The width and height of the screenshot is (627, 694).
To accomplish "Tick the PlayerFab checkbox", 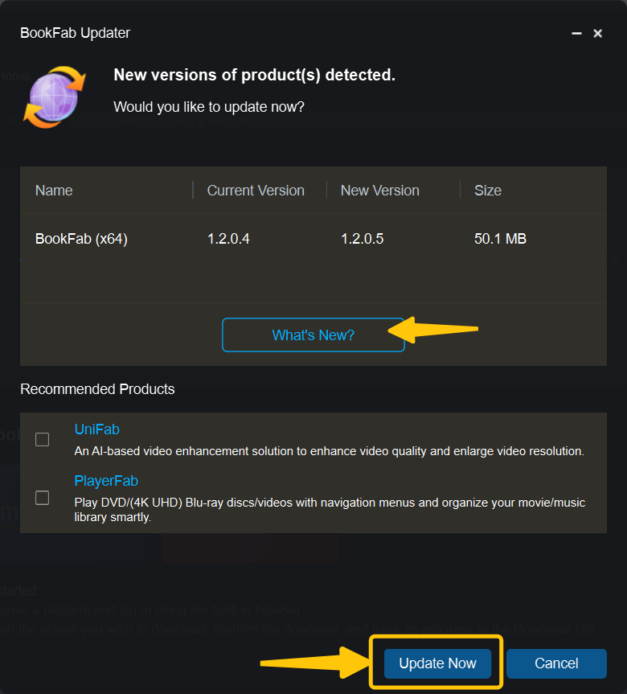I will coord(43,498).
